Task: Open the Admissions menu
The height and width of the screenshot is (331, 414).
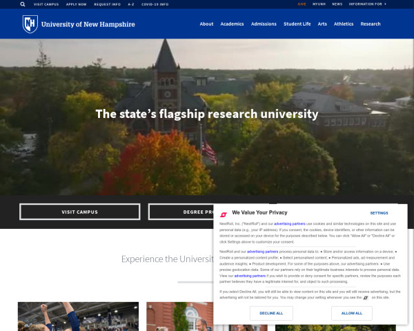Action: point(264,23)
